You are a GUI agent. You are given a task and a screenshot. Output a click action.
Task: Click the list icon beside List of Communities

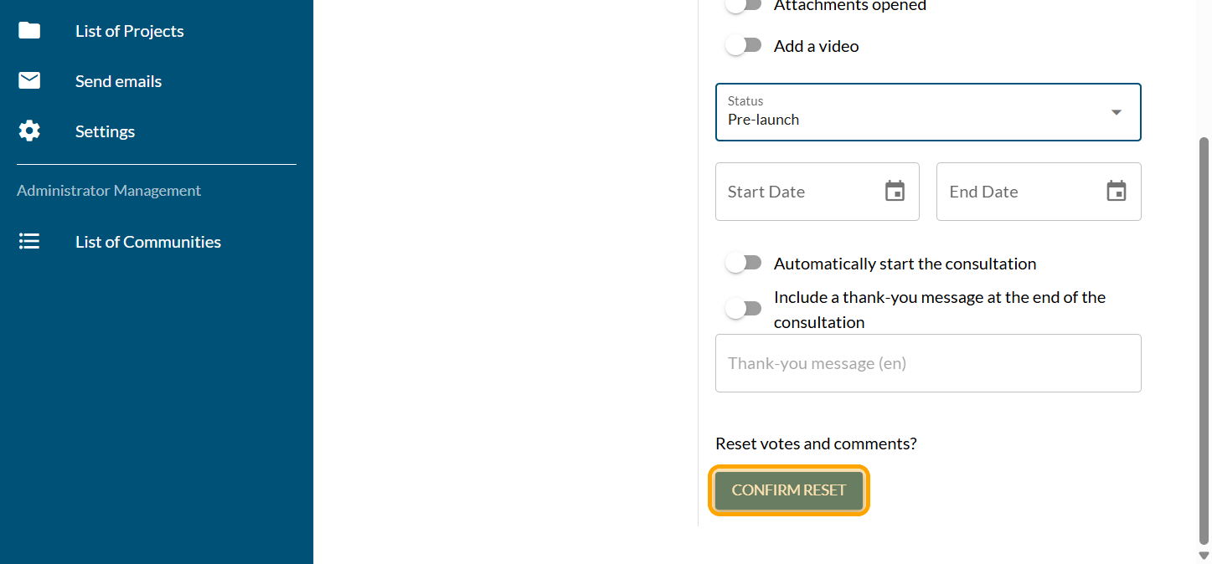pos(29,242)
